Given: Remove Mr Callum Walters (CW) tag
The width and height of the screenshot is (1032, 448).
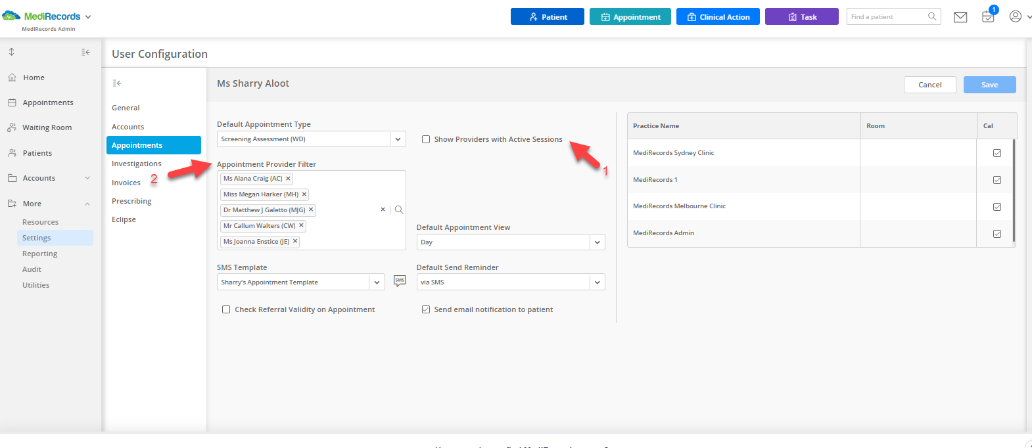Looking at the screenshot, I should (301, 226).
